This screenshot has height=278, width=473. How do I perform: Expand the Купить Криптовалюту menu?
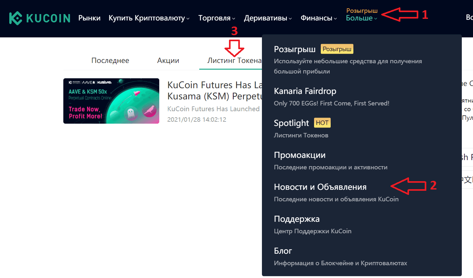149,18
